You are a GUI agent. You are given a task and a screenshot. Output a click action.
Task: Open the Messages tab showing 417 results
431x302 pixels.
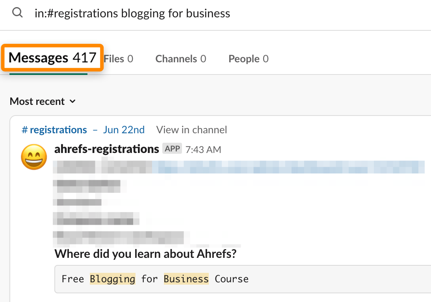52,58
